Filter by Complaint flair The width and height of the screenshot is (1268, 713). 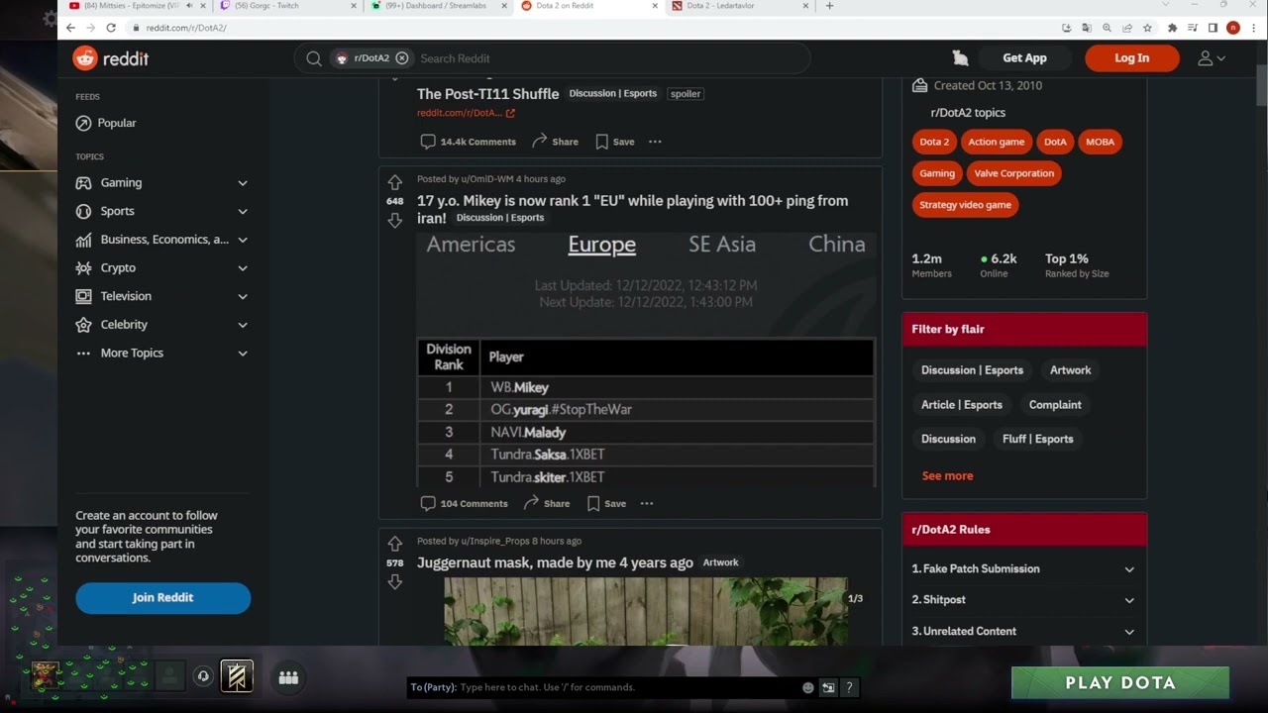(1055, 404)
